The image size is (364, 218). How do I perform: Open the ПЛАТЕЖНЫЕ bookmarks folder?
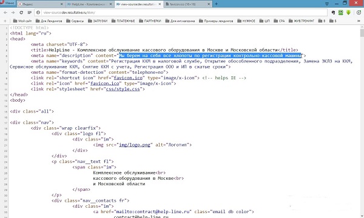click(x=123, y=21)
